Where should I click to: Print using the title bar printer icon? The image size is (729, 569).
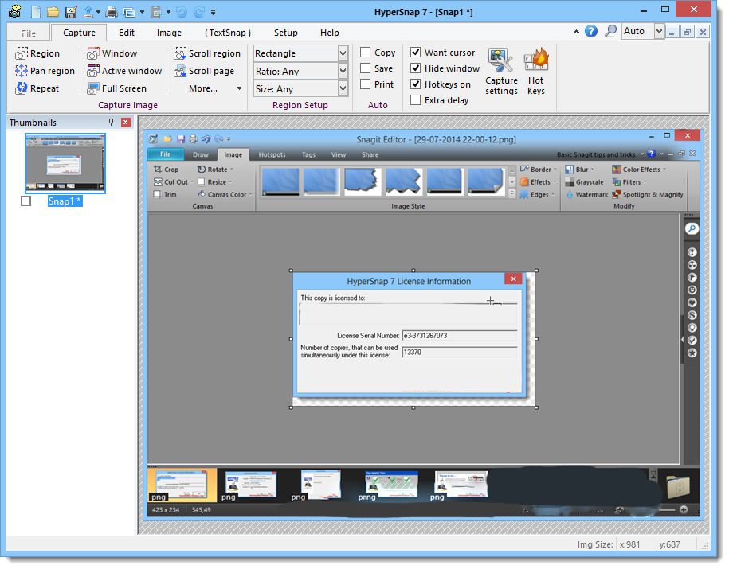coord(112,12)
